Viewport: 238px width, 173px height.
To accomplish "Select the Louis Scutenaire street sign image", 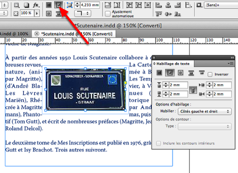I will click(x=85, y=90).
